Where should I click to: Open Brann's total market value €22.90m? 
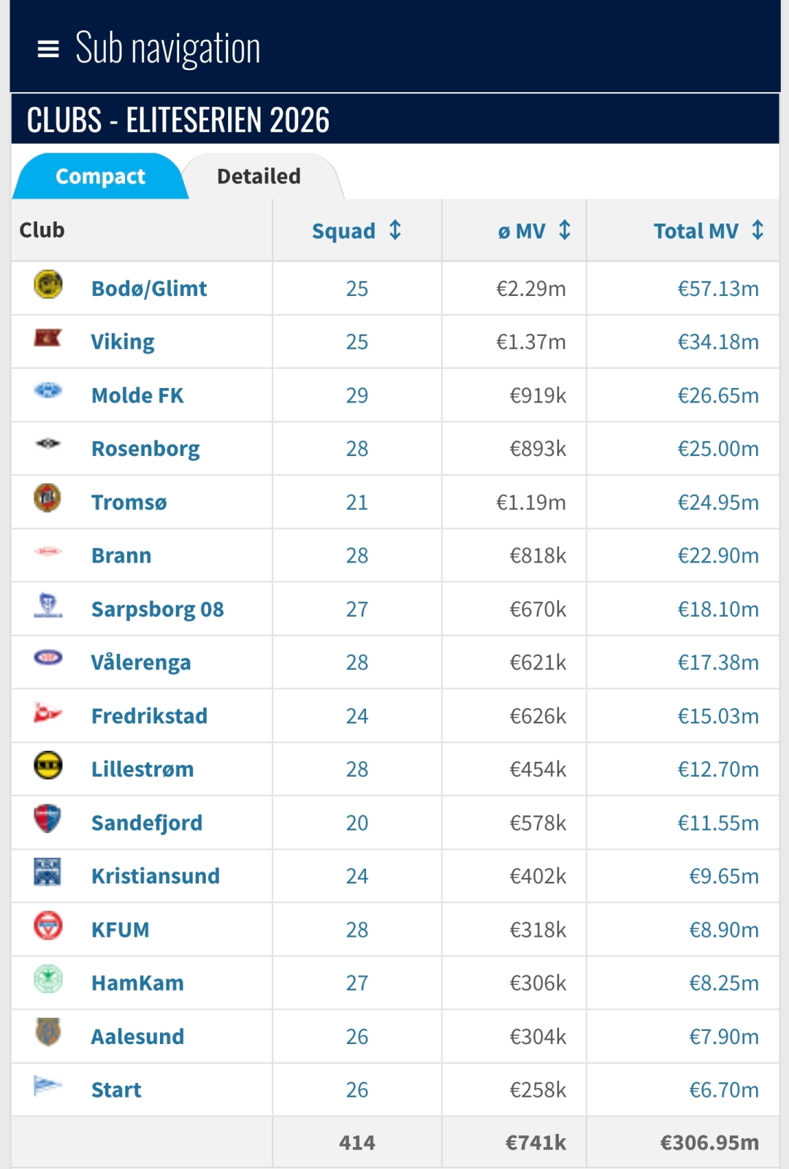[717, 556]
